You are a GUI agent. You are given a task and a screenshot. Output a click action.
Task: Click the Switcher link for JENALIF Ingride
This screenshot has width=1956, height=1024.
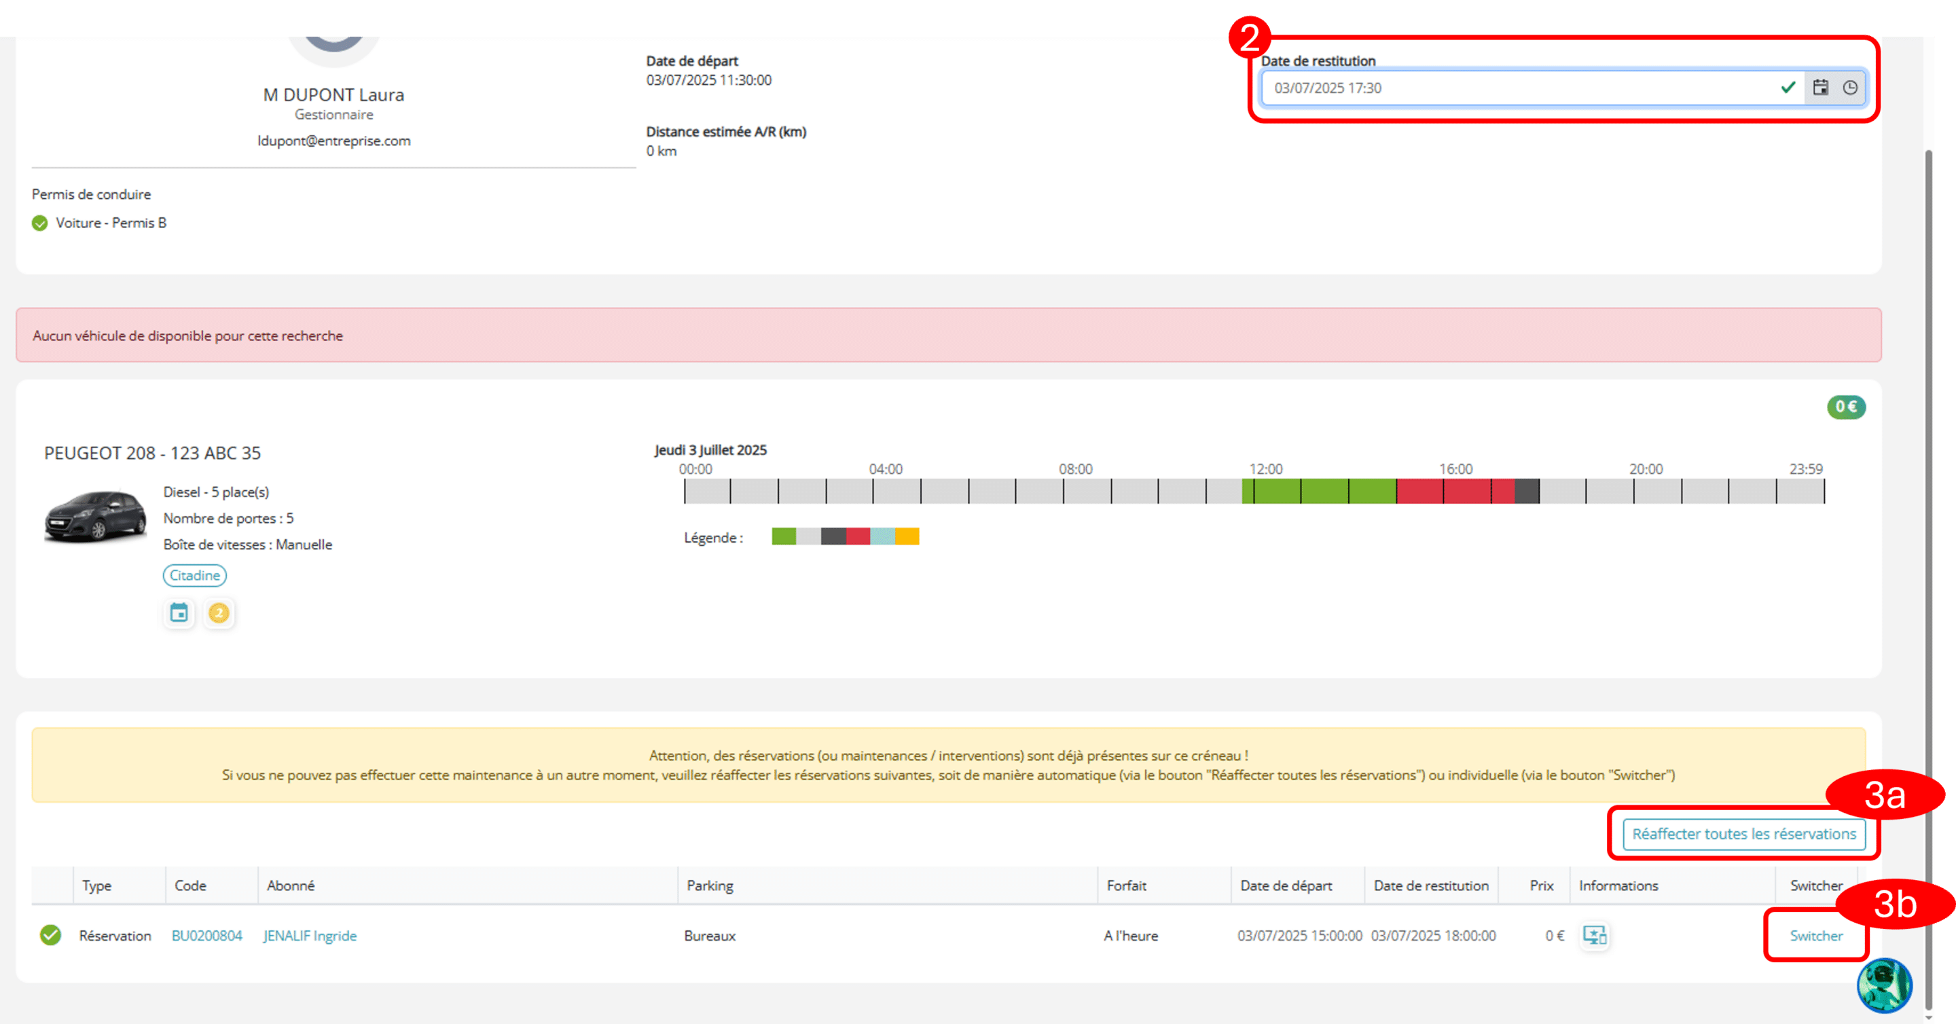(1815, 935)
